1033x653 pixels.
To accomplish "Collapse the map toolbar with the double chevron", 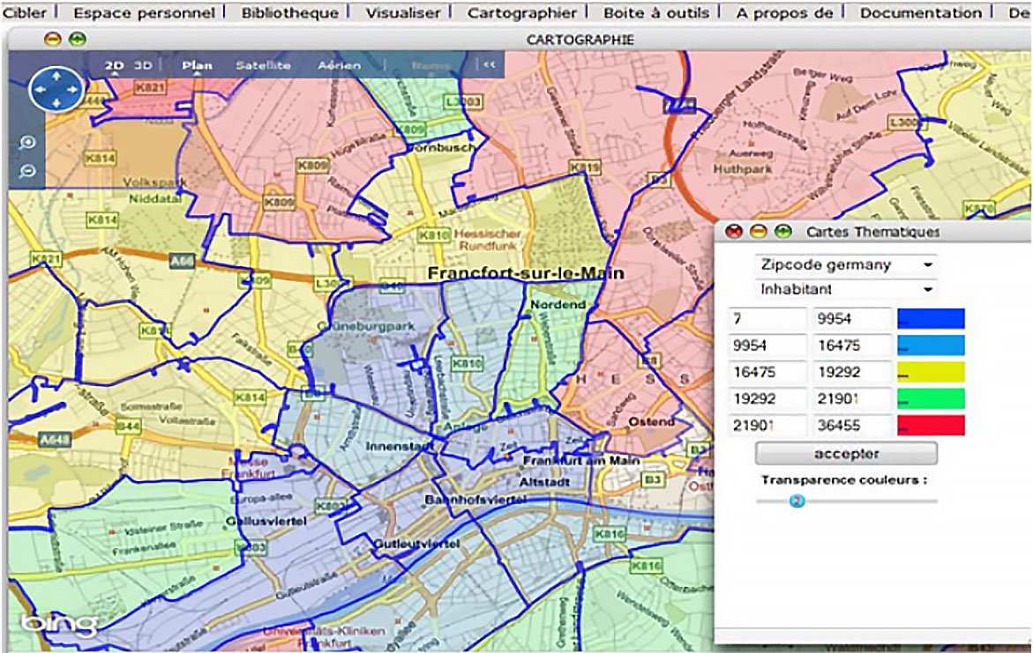I will tap(488, 64).
